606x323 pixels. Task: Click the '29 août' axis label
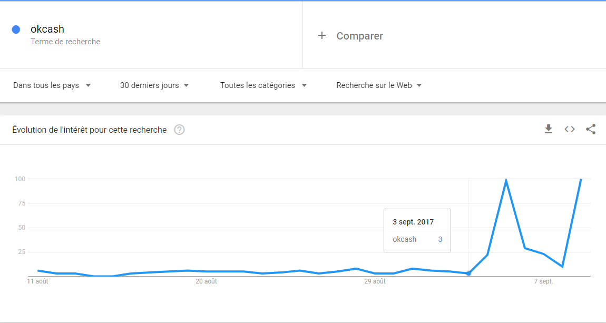375,281
